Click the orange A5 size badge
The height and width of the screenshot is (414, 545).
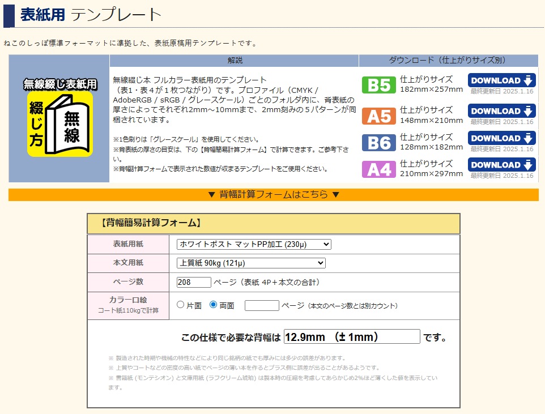point(378,115)
